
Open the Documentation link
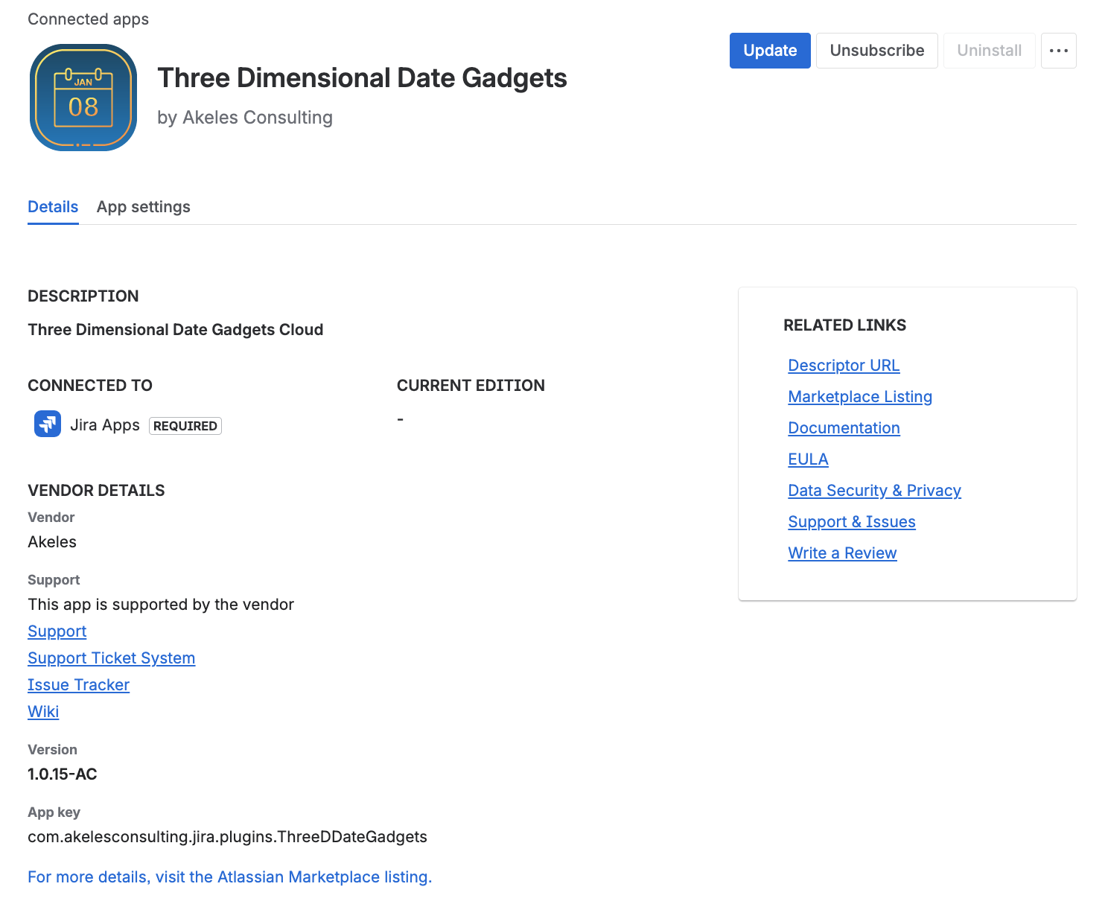tap(843, 427)
